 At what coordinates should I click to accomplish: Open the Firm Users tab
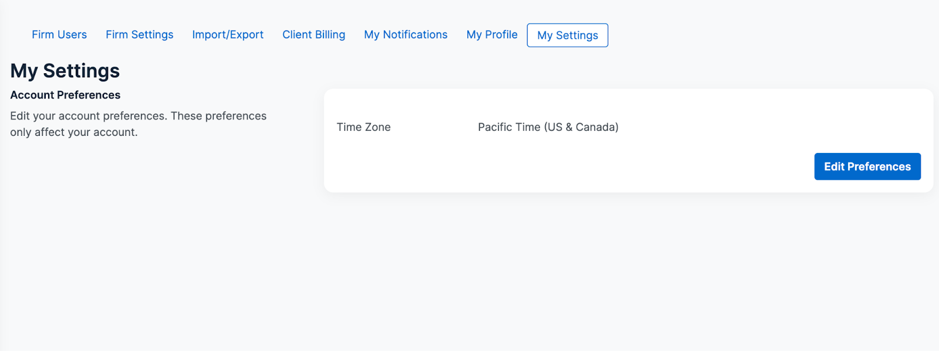click(59, 35)
